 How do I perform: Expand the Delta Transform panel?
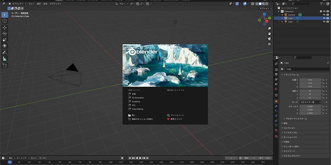[296, 119]
